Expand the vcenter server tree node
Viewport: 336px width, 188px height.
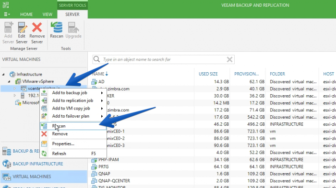coord(14,88)
